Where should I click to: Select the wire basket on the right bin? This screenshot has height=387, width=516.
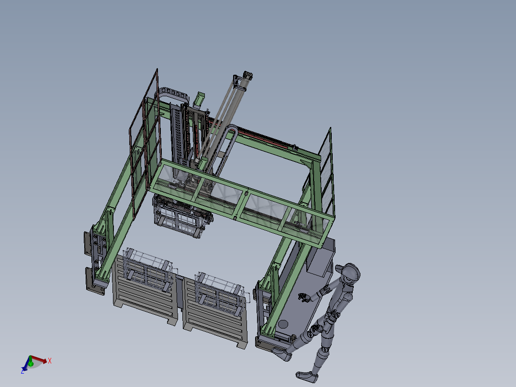[221, 294]
